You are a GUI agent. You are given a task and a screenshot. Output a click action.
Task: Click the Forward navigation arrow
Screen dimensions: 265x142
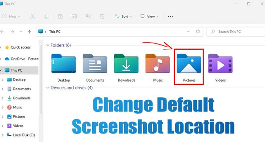(12, 32)
